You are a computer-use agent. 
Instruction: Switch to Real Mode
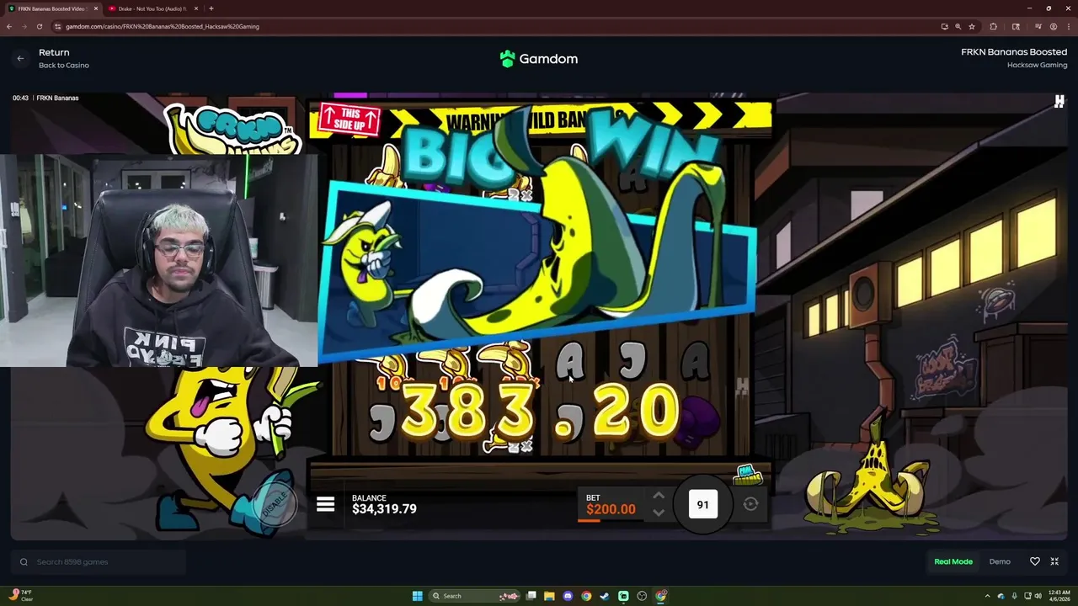click(x=953, y=561)
